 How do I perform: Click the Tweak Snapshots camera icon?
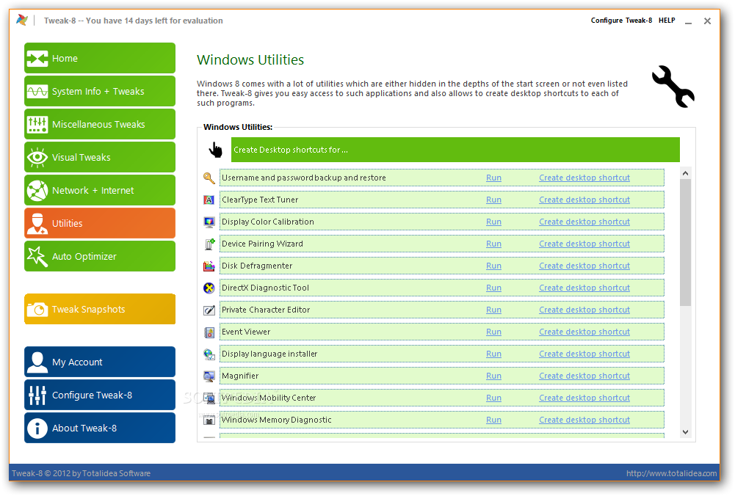(37, 310)
